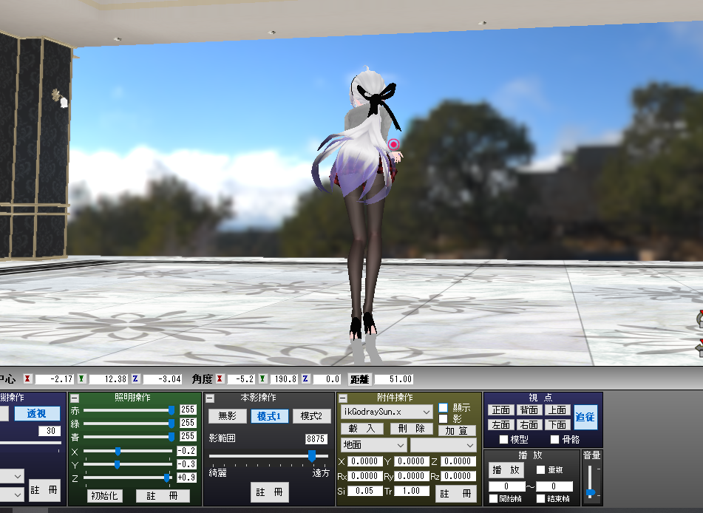The width and height of the screenshot is (703, 513).
Task: Click the accessory Tr transparency field
Action: pyautogui.click(x=411, y=491)
